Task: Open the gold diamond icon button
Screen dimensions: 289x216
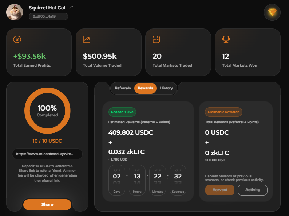Action: point(272,12)
